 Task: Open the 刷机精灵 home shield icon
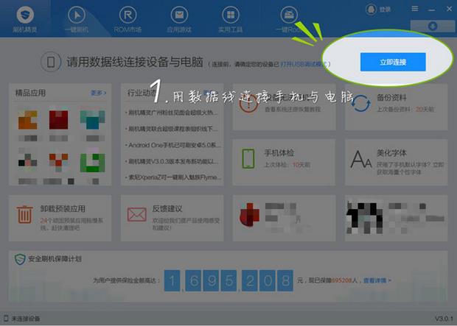pyautogui.click(x=25, y=15)
